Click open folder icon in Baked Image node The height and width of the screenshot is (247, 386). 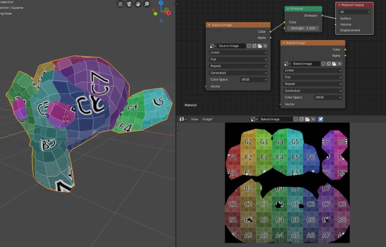[x=334, y=64]
